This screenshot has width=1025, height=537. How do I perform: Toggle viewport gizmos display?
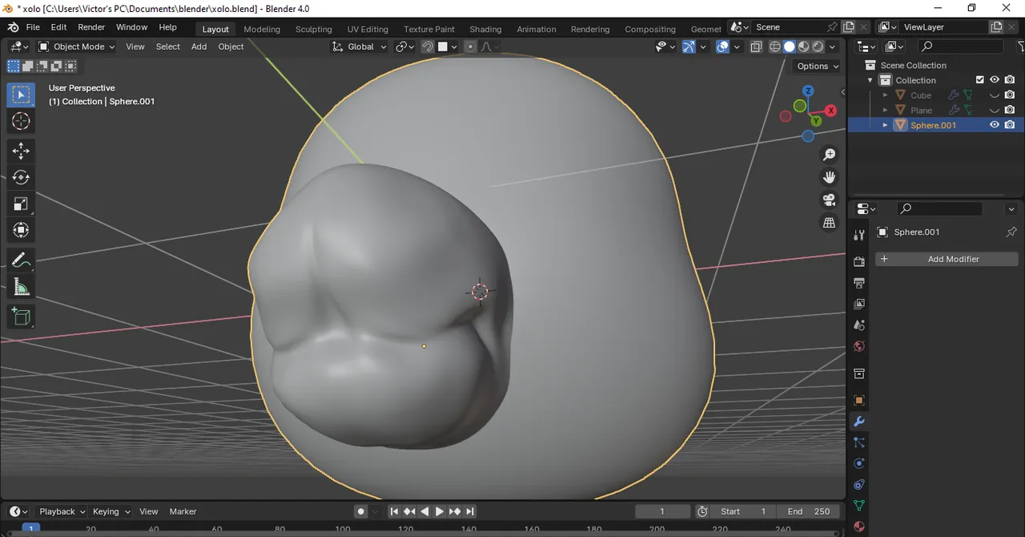[x=688, y=46]
